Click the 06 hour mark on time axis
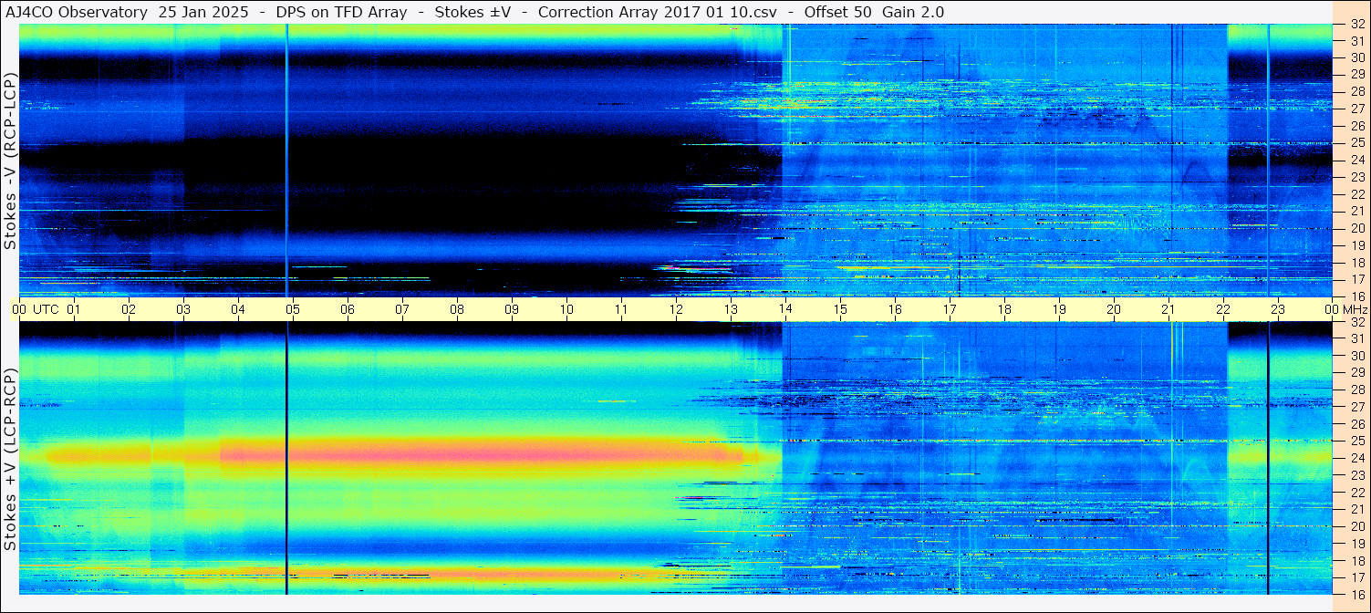This screenshot has height=613, width=1371. [348, 309]
